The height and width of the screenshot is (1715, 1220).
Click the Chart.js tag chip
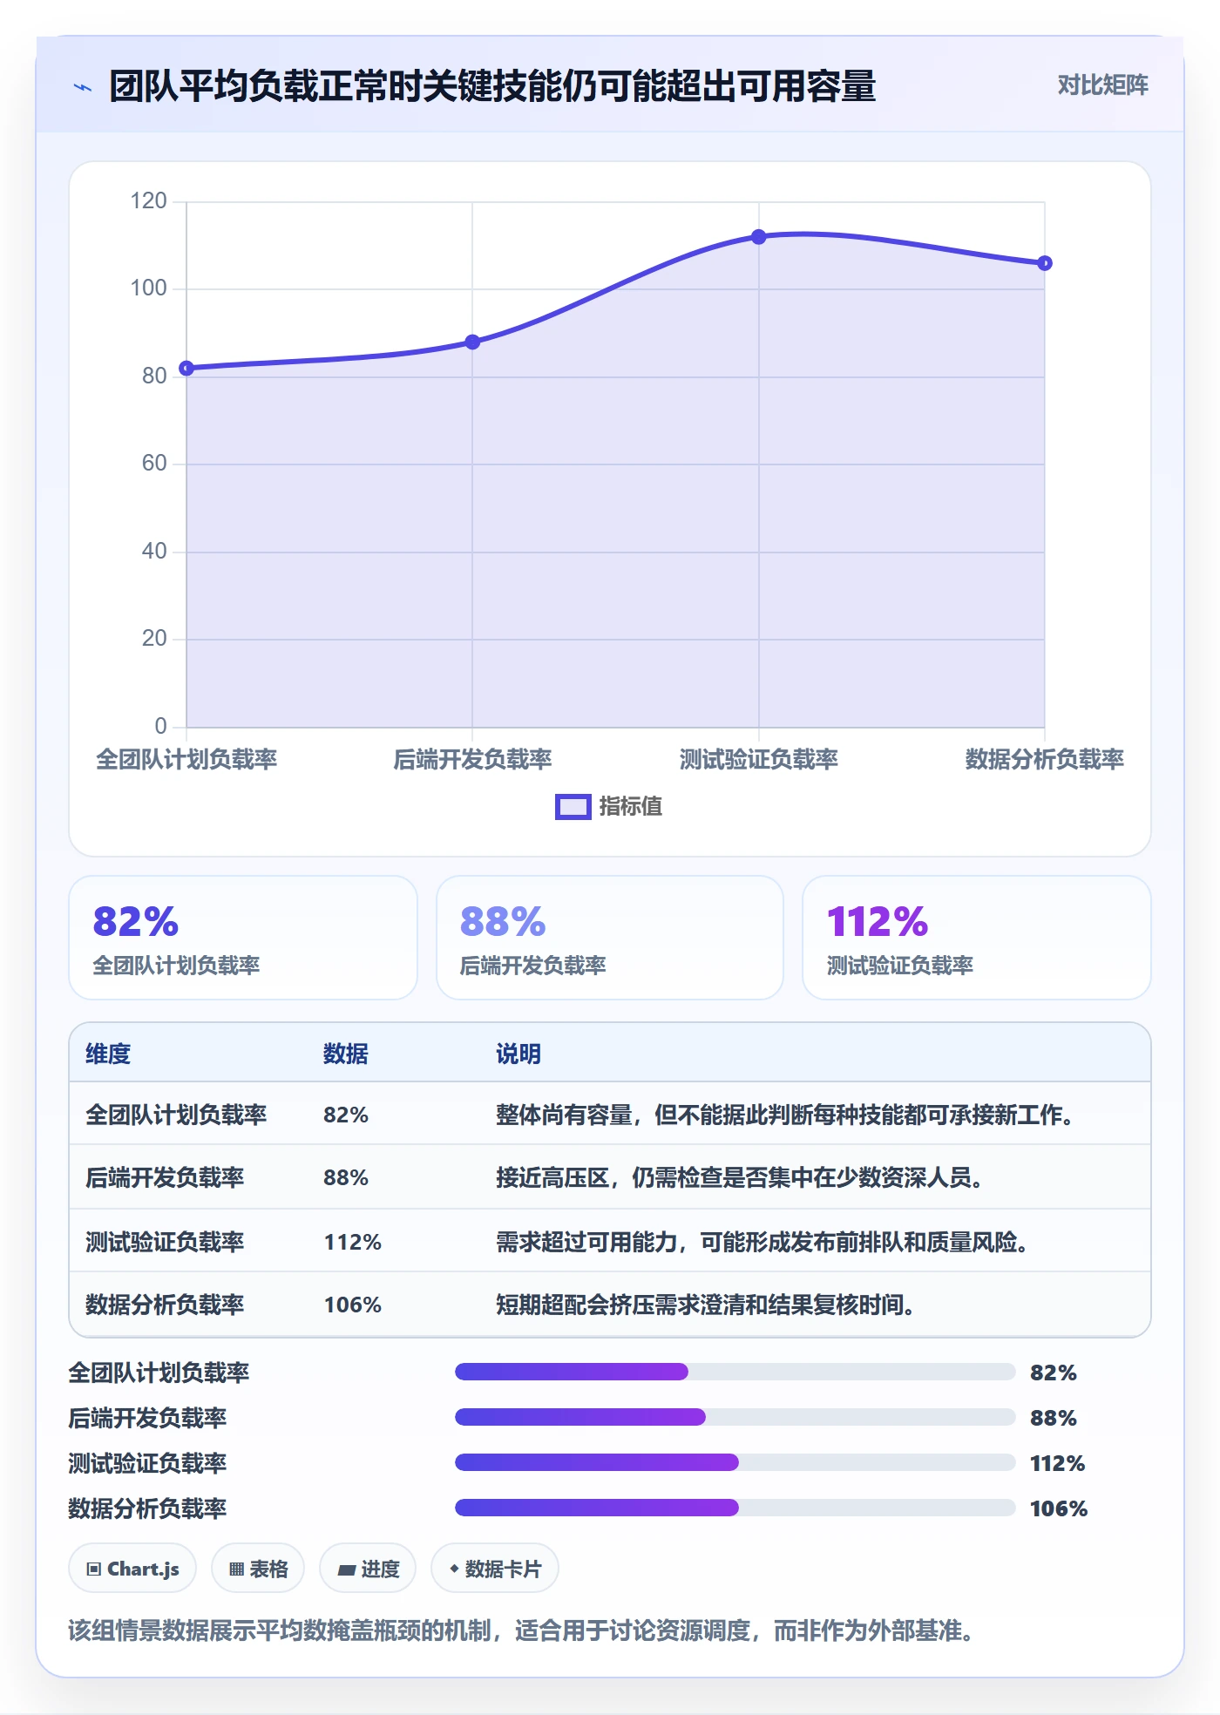point(132,1569)
